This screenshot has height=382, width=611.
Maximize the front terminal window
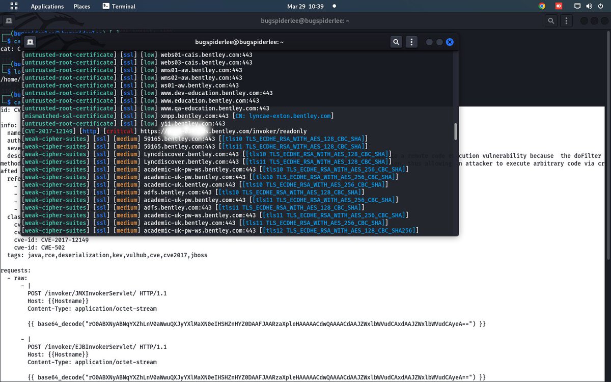tap(439, 42)
